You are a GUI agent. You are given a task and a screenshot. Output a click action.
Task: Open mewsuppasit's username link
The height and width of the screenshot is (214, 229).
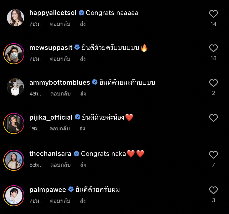50,48
